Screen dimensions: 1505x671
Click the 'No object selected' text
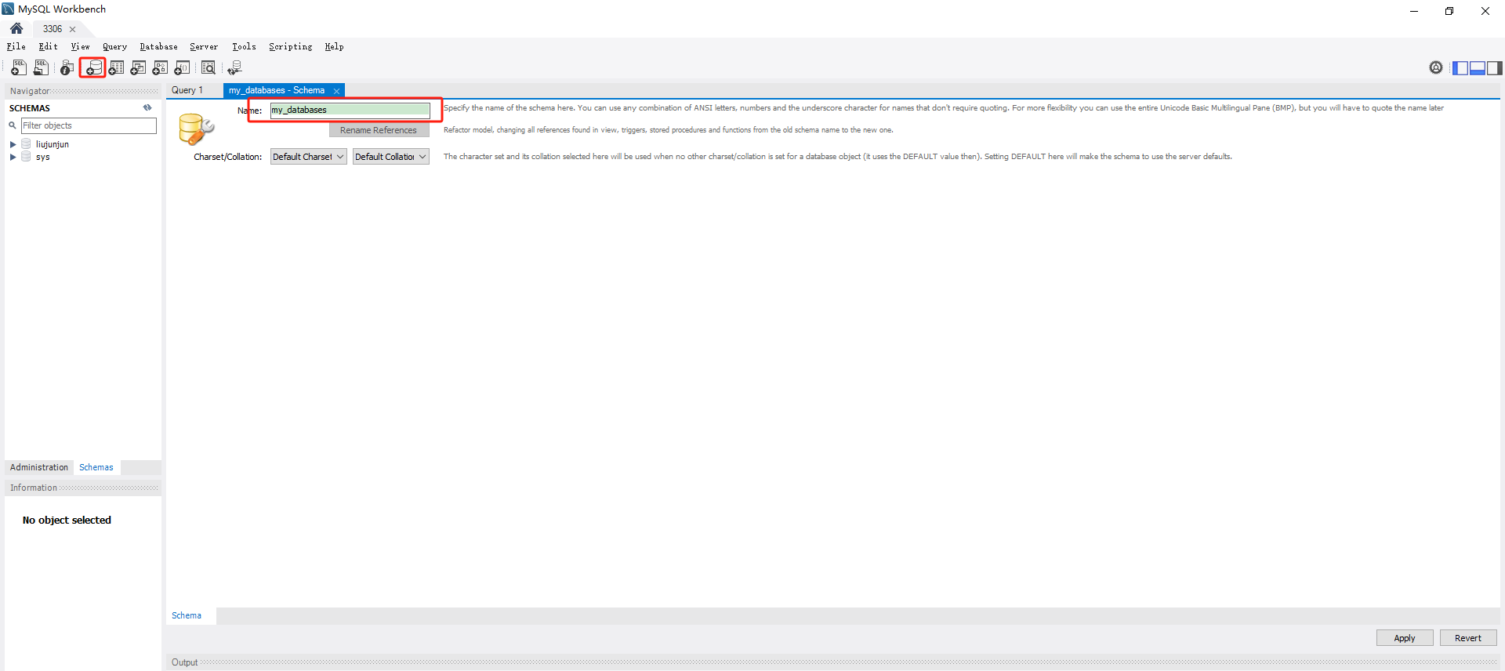[67, 520]
